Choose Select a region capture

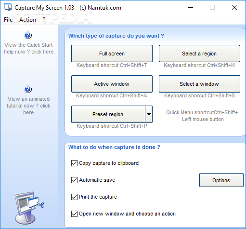click(x=199, y=54)
